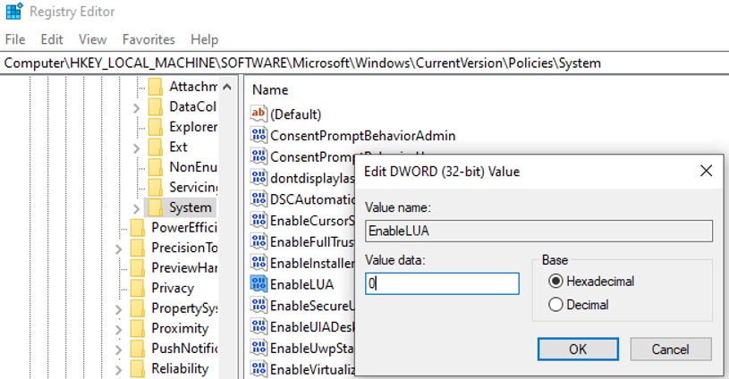Click the dontdisplaylas value icon

(259, 177)
